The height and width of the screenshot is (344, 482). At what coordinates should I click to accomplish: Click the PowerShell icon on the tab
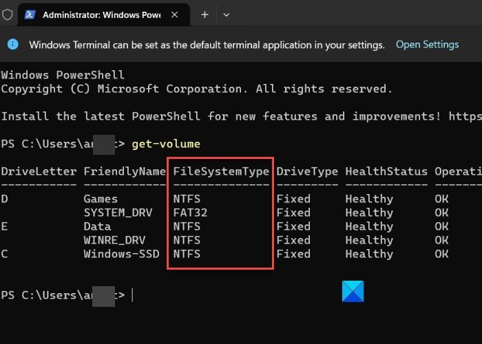click(x=30, y=14)
